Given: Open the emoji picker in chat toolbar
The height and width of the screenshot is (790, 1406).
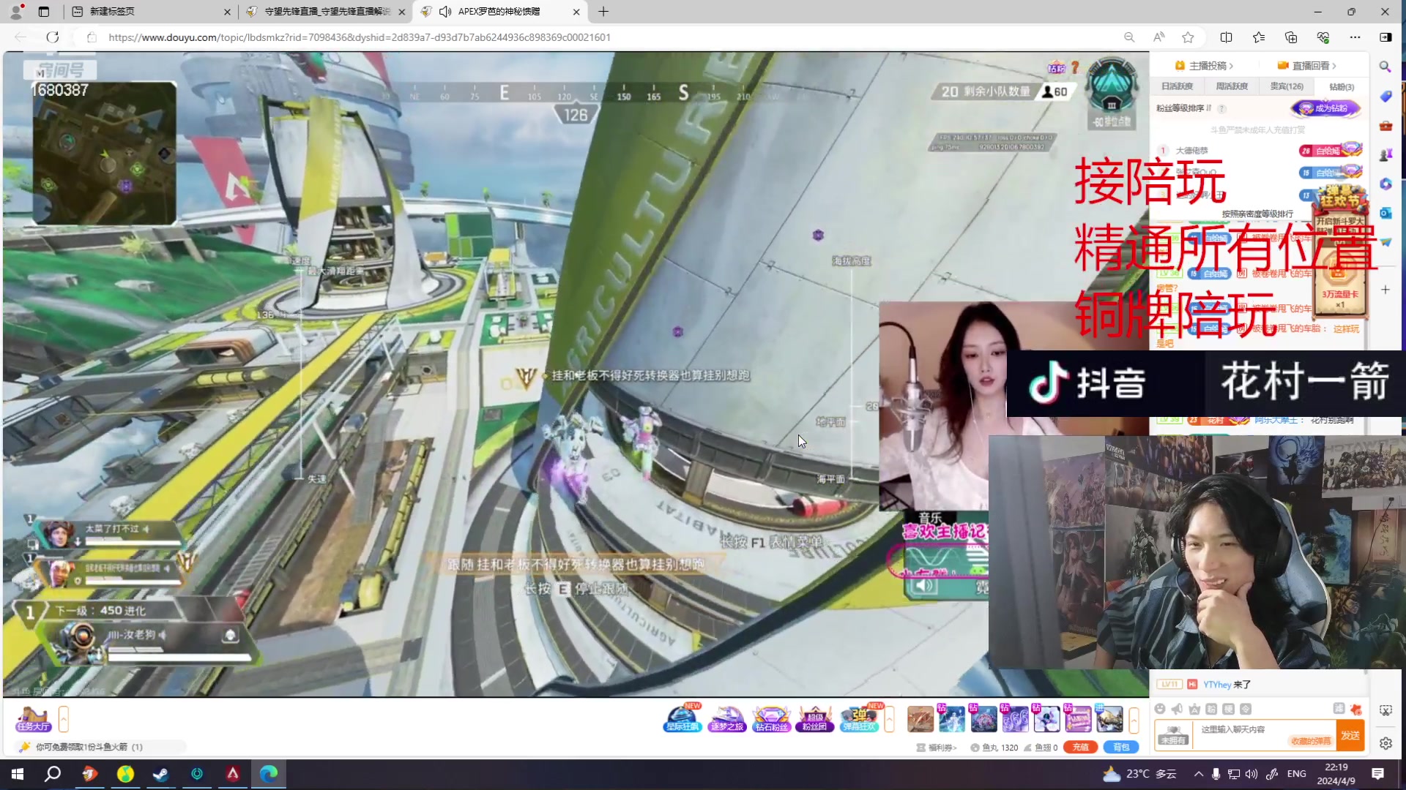Looking at the screenshot, I should pos(1160,709).
